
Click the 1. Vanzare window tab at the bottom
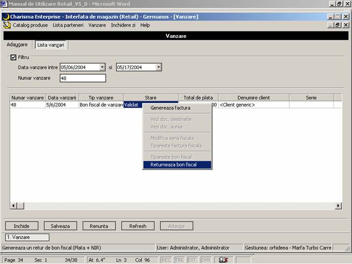27,237
